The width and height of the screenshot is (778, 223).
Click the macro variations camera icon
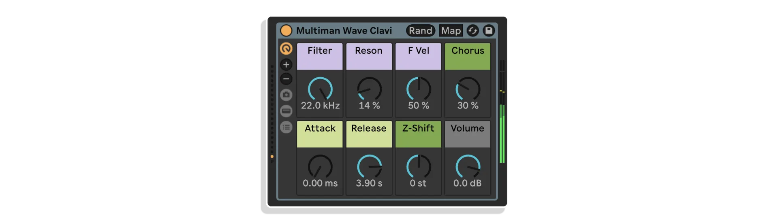pos(286,95)
